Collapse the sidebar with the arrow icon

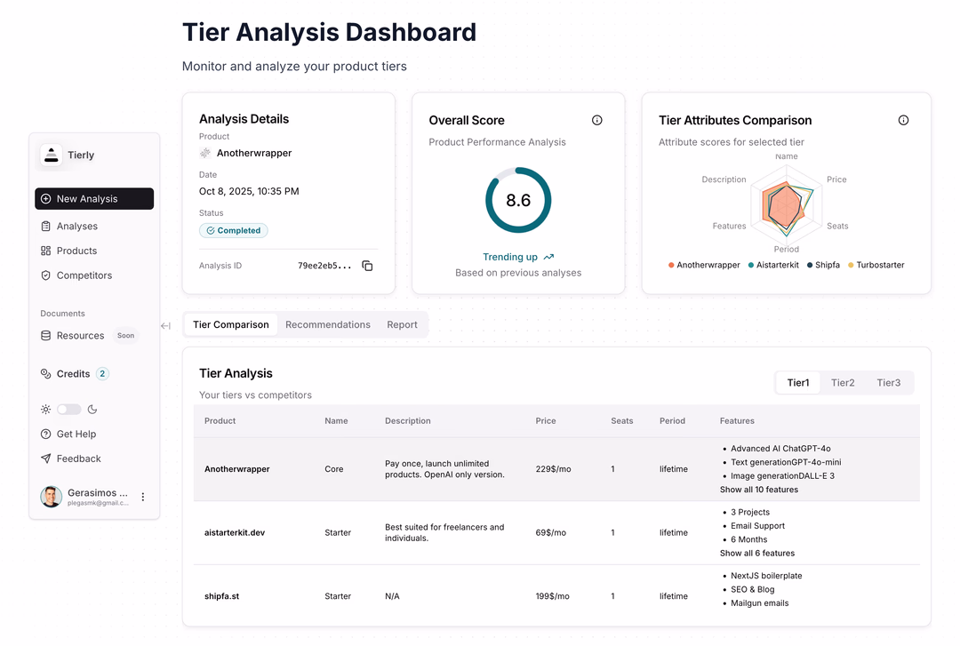(x=165, y=326)
